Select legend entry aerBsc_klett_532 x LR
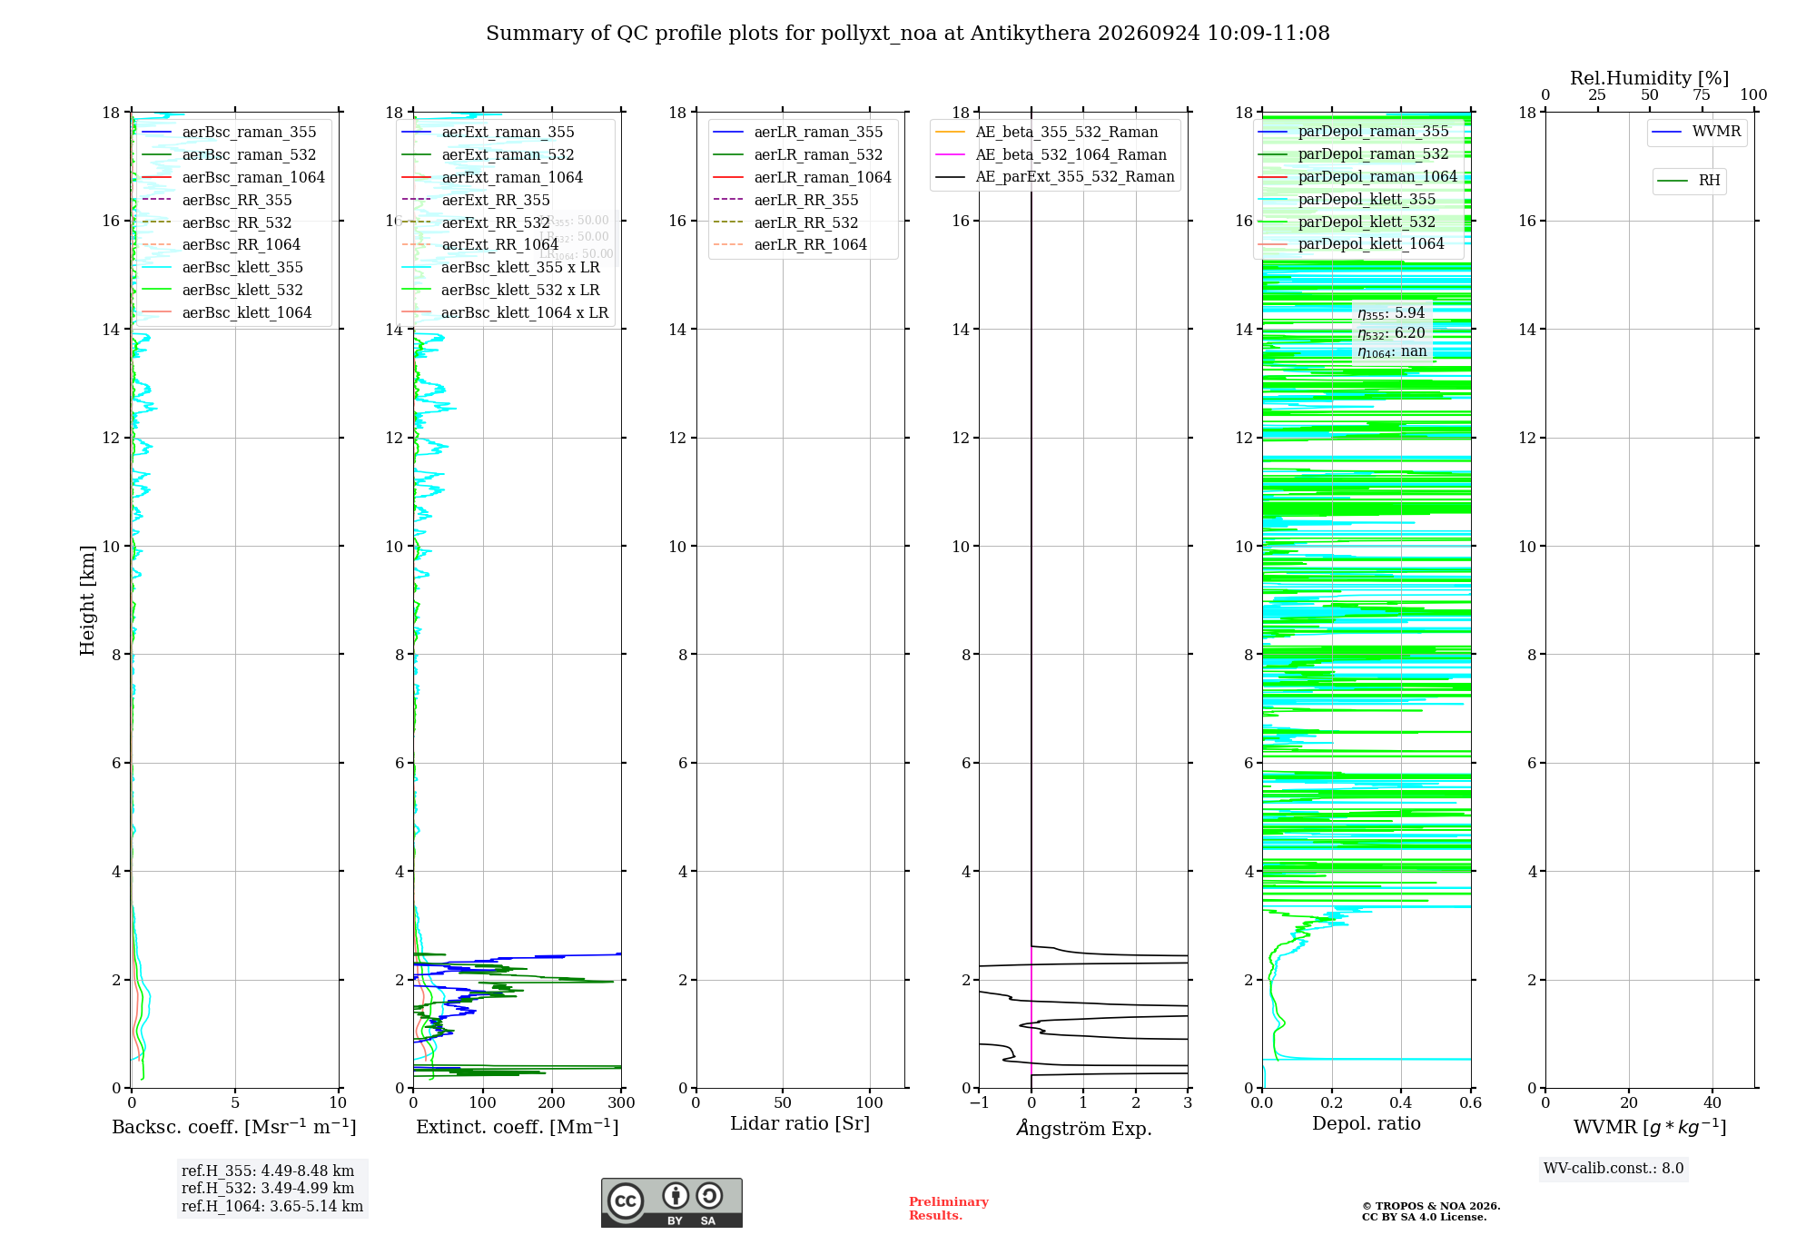Screen dimensions: 1816x1235 tap(501, 291)
